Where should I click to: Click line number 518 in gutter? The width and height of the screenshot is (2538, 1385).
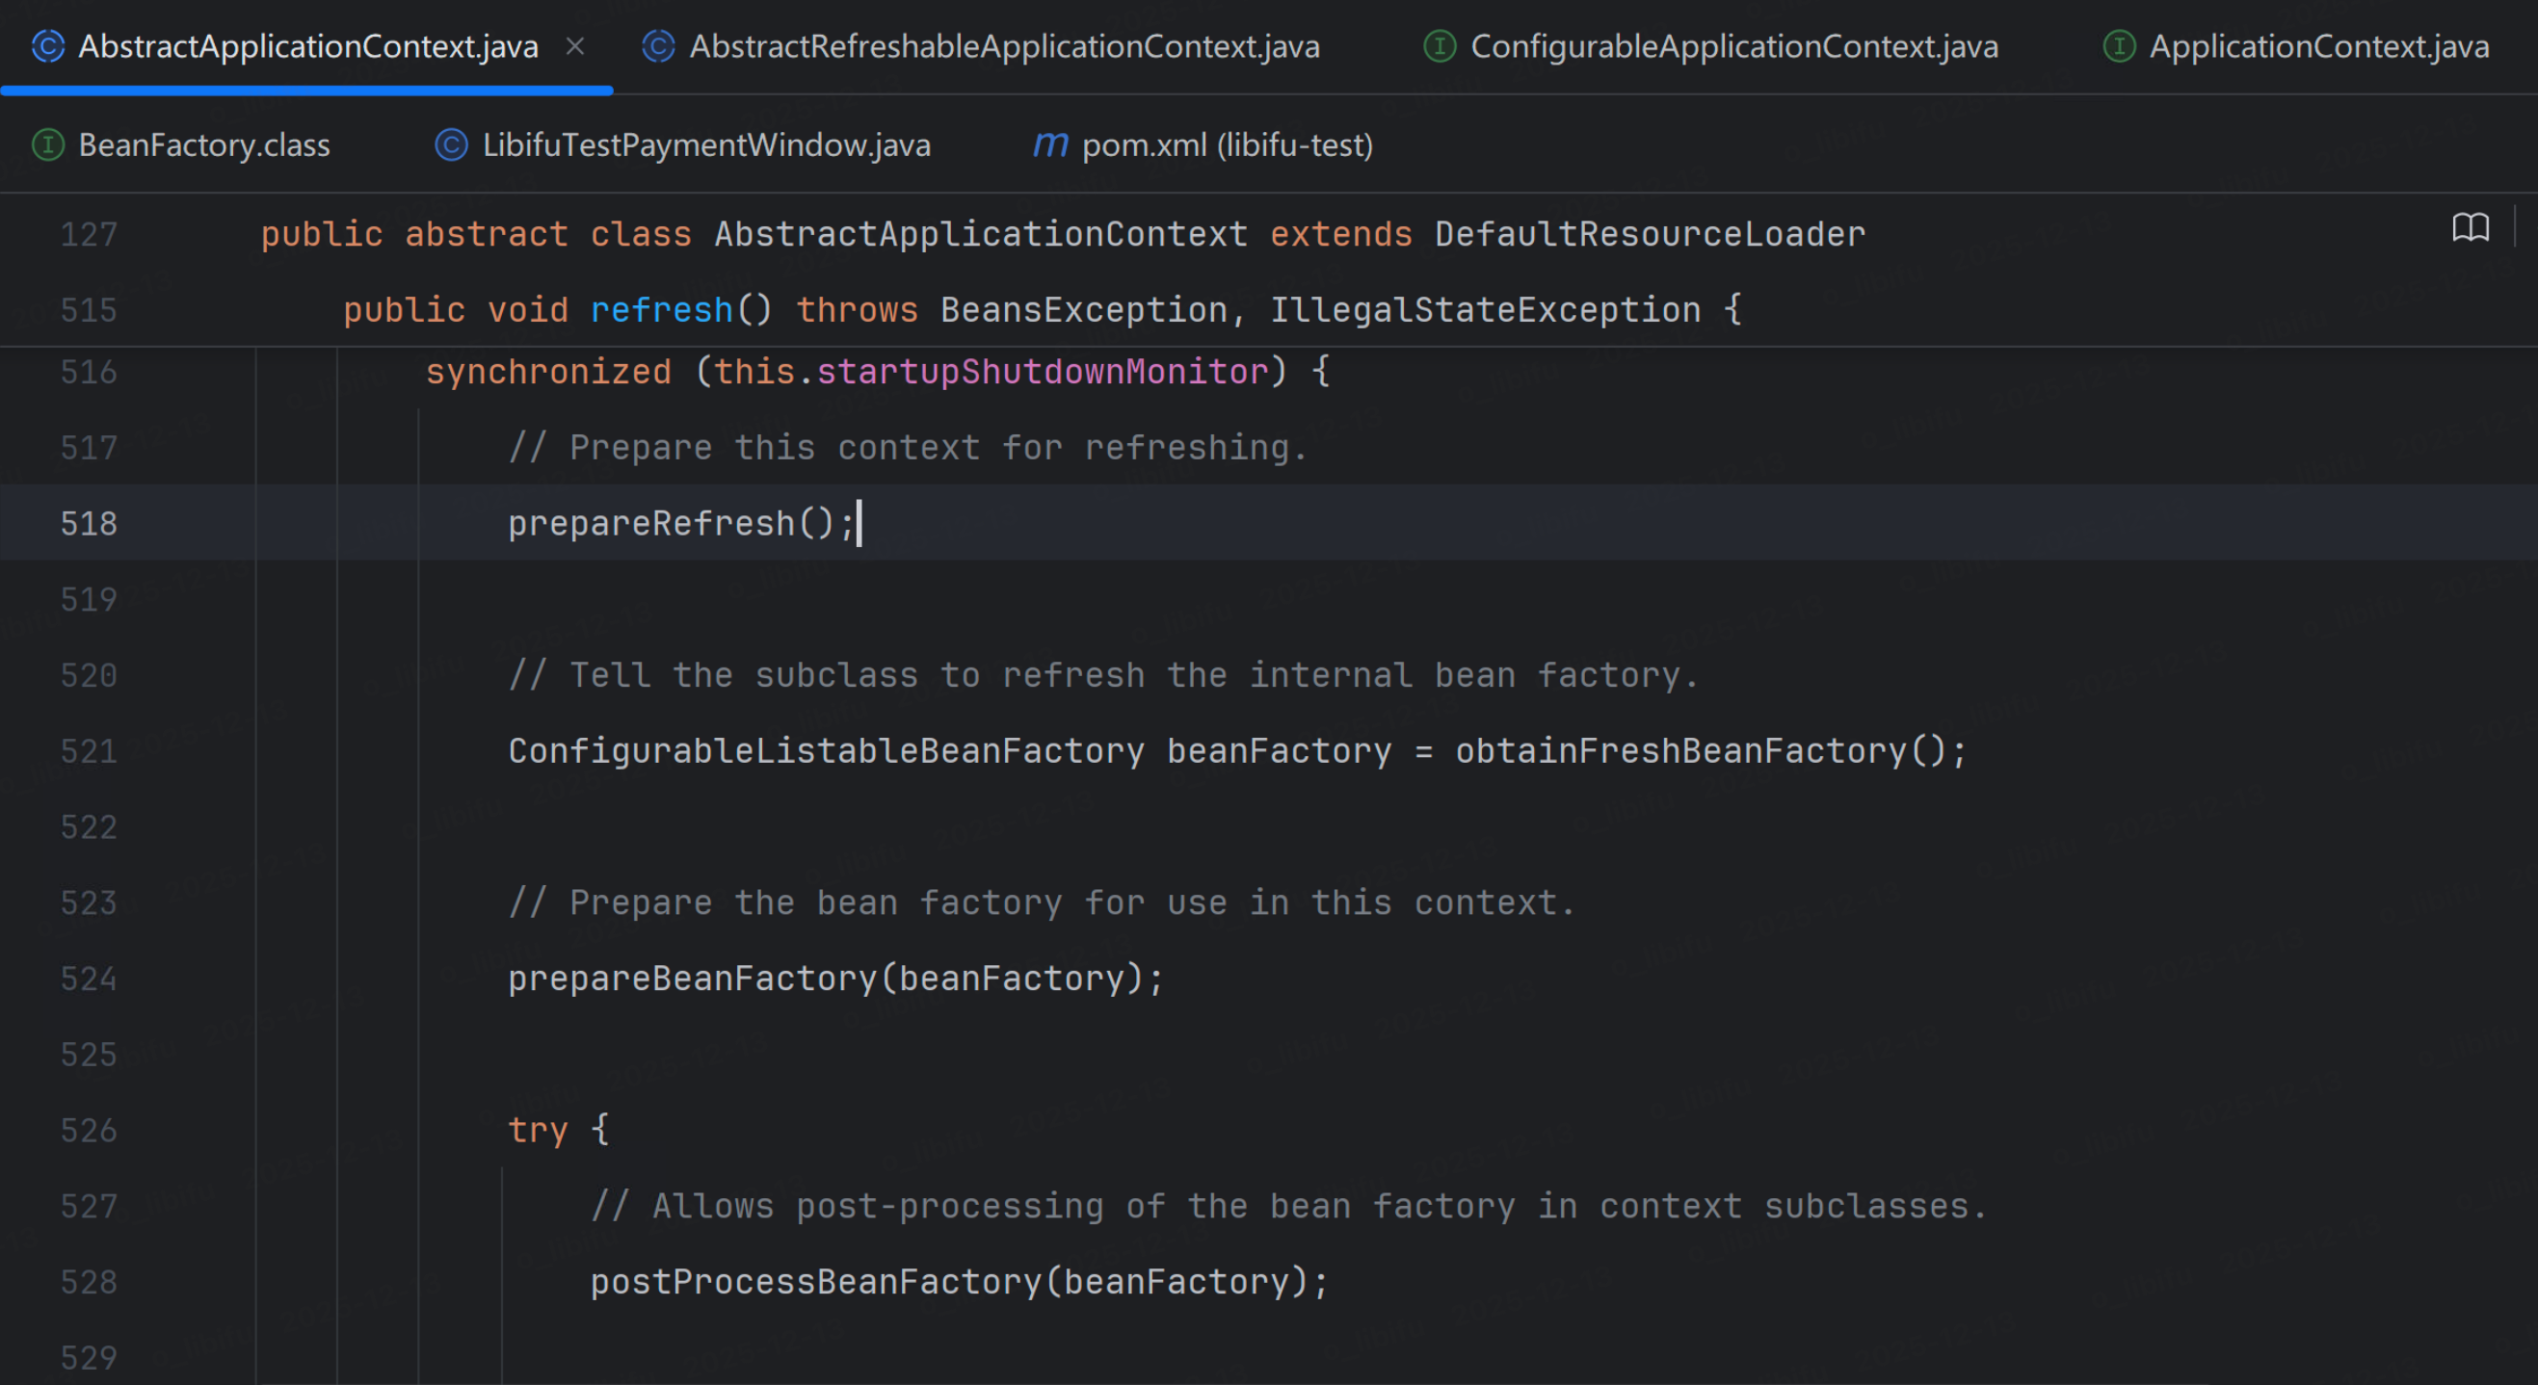[x=89, y=523]
